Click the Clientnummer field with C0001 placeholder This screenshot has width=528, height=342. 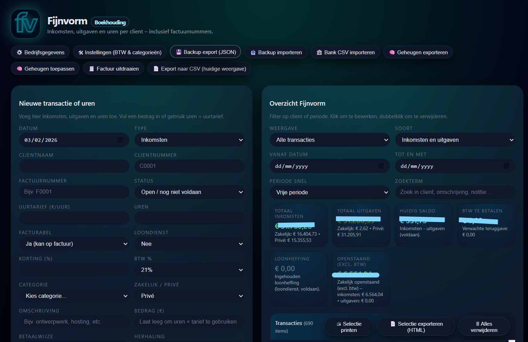(189, 166)
